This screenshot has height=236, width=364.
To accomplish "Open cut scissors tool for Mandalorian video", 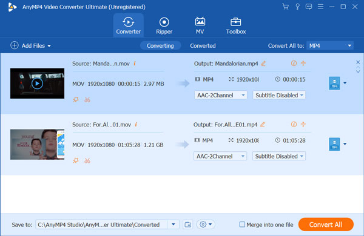I will tap(87, 100).
